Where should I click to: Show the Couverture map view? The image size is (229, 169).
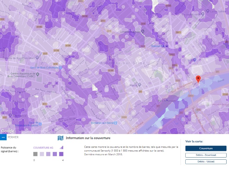(x=206, y=148)
